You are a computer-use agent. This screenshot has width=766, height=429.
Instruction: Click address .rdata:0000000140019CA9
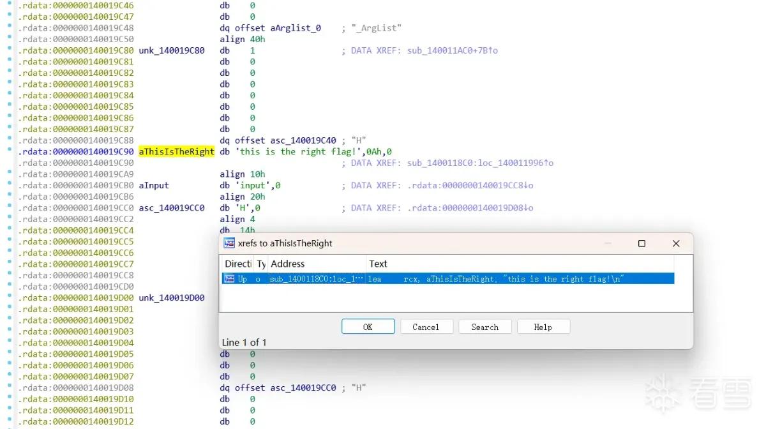point(76,174)
